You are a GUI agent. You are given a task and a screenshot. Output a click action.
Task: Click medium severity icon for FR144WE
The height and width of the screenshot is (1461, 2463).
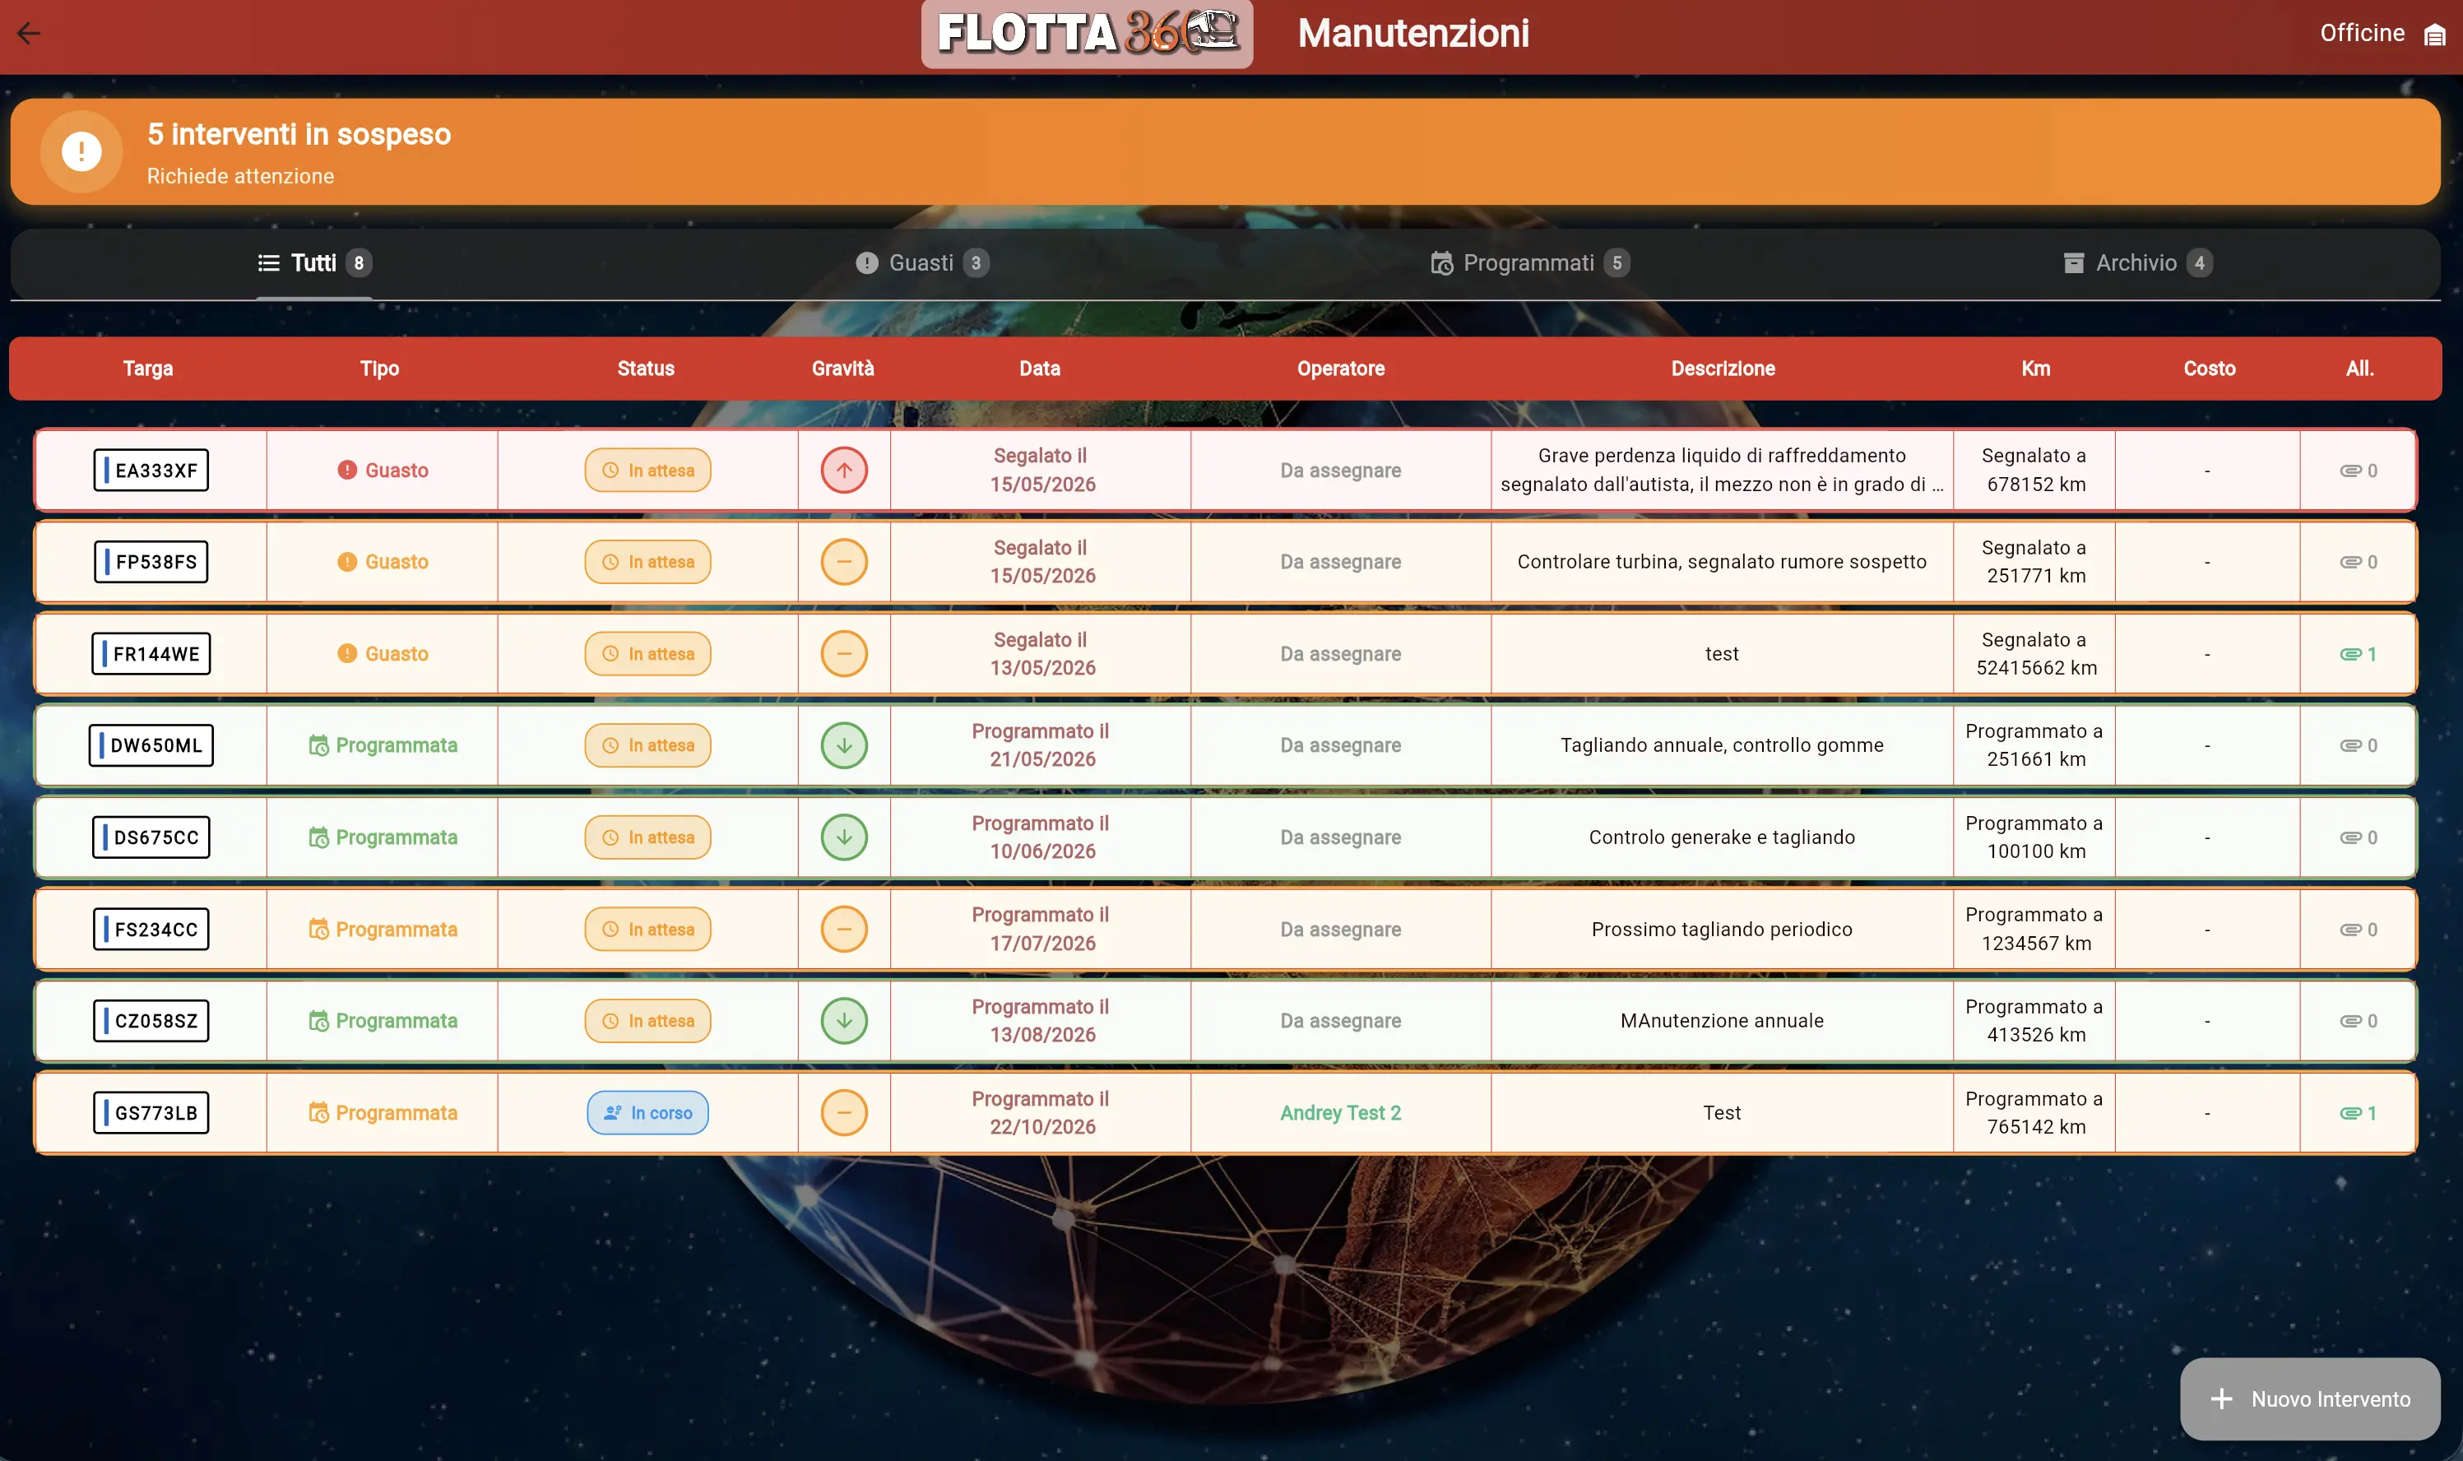coord(844,654)
